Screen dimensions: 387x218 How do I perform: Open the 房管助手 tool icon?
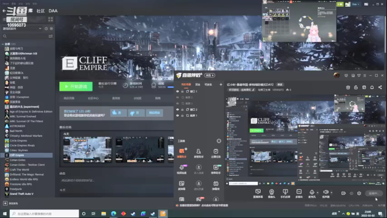[x=199, y=153]
